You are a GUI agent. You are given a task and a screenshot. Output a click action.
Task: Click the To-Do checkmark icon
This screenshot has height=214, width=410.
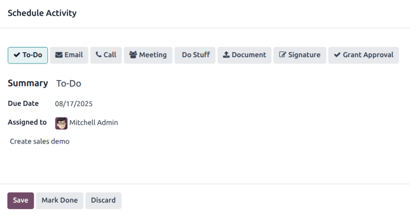click(x=17, y=55)
